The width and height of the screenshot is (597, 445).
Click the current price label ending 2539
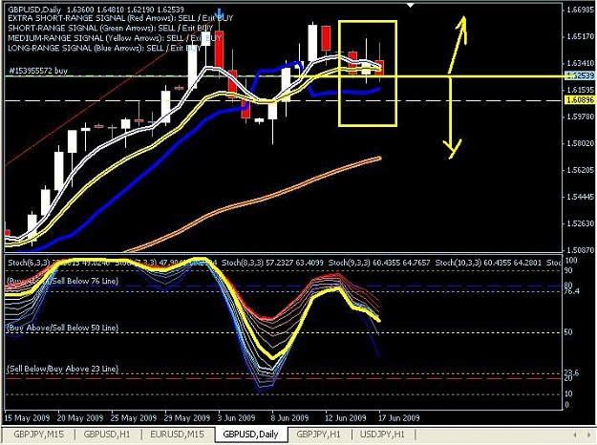(x=580, y=75)
